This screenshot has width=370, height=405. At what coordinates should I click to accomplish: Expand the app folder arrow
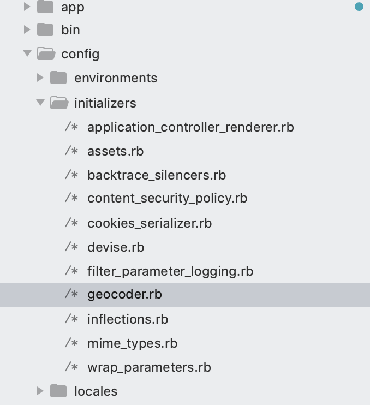point(27,7)
